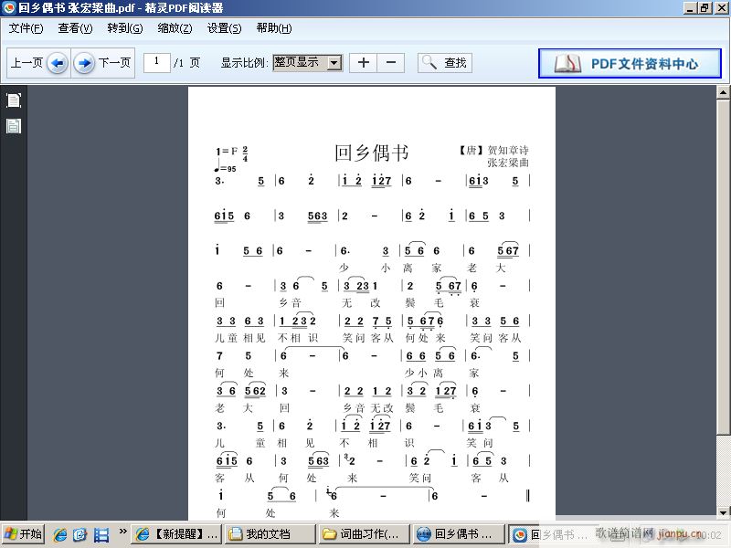Open the 开始 Start menu
Screen dimensions: 731x548
click(x=23, y=534)
